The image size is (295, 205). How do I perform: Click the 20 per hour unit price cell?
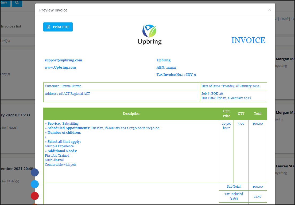tap(226, 151)
